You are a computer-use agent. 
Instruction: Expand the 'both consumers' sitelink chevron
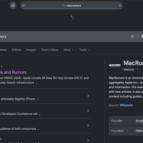pos(88,125)
